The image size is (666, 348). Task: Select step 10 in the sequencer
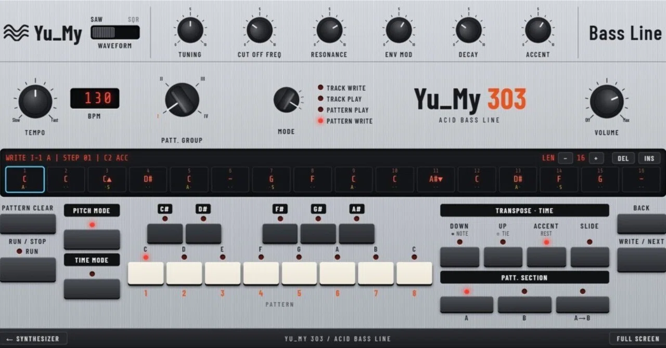tap(394, 180)
